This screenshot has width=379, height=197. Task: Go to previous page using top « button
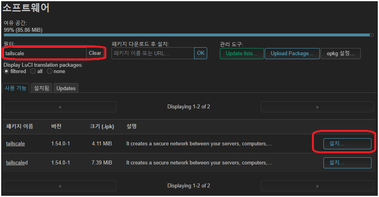pyautogui.click(x=60, y=107)
